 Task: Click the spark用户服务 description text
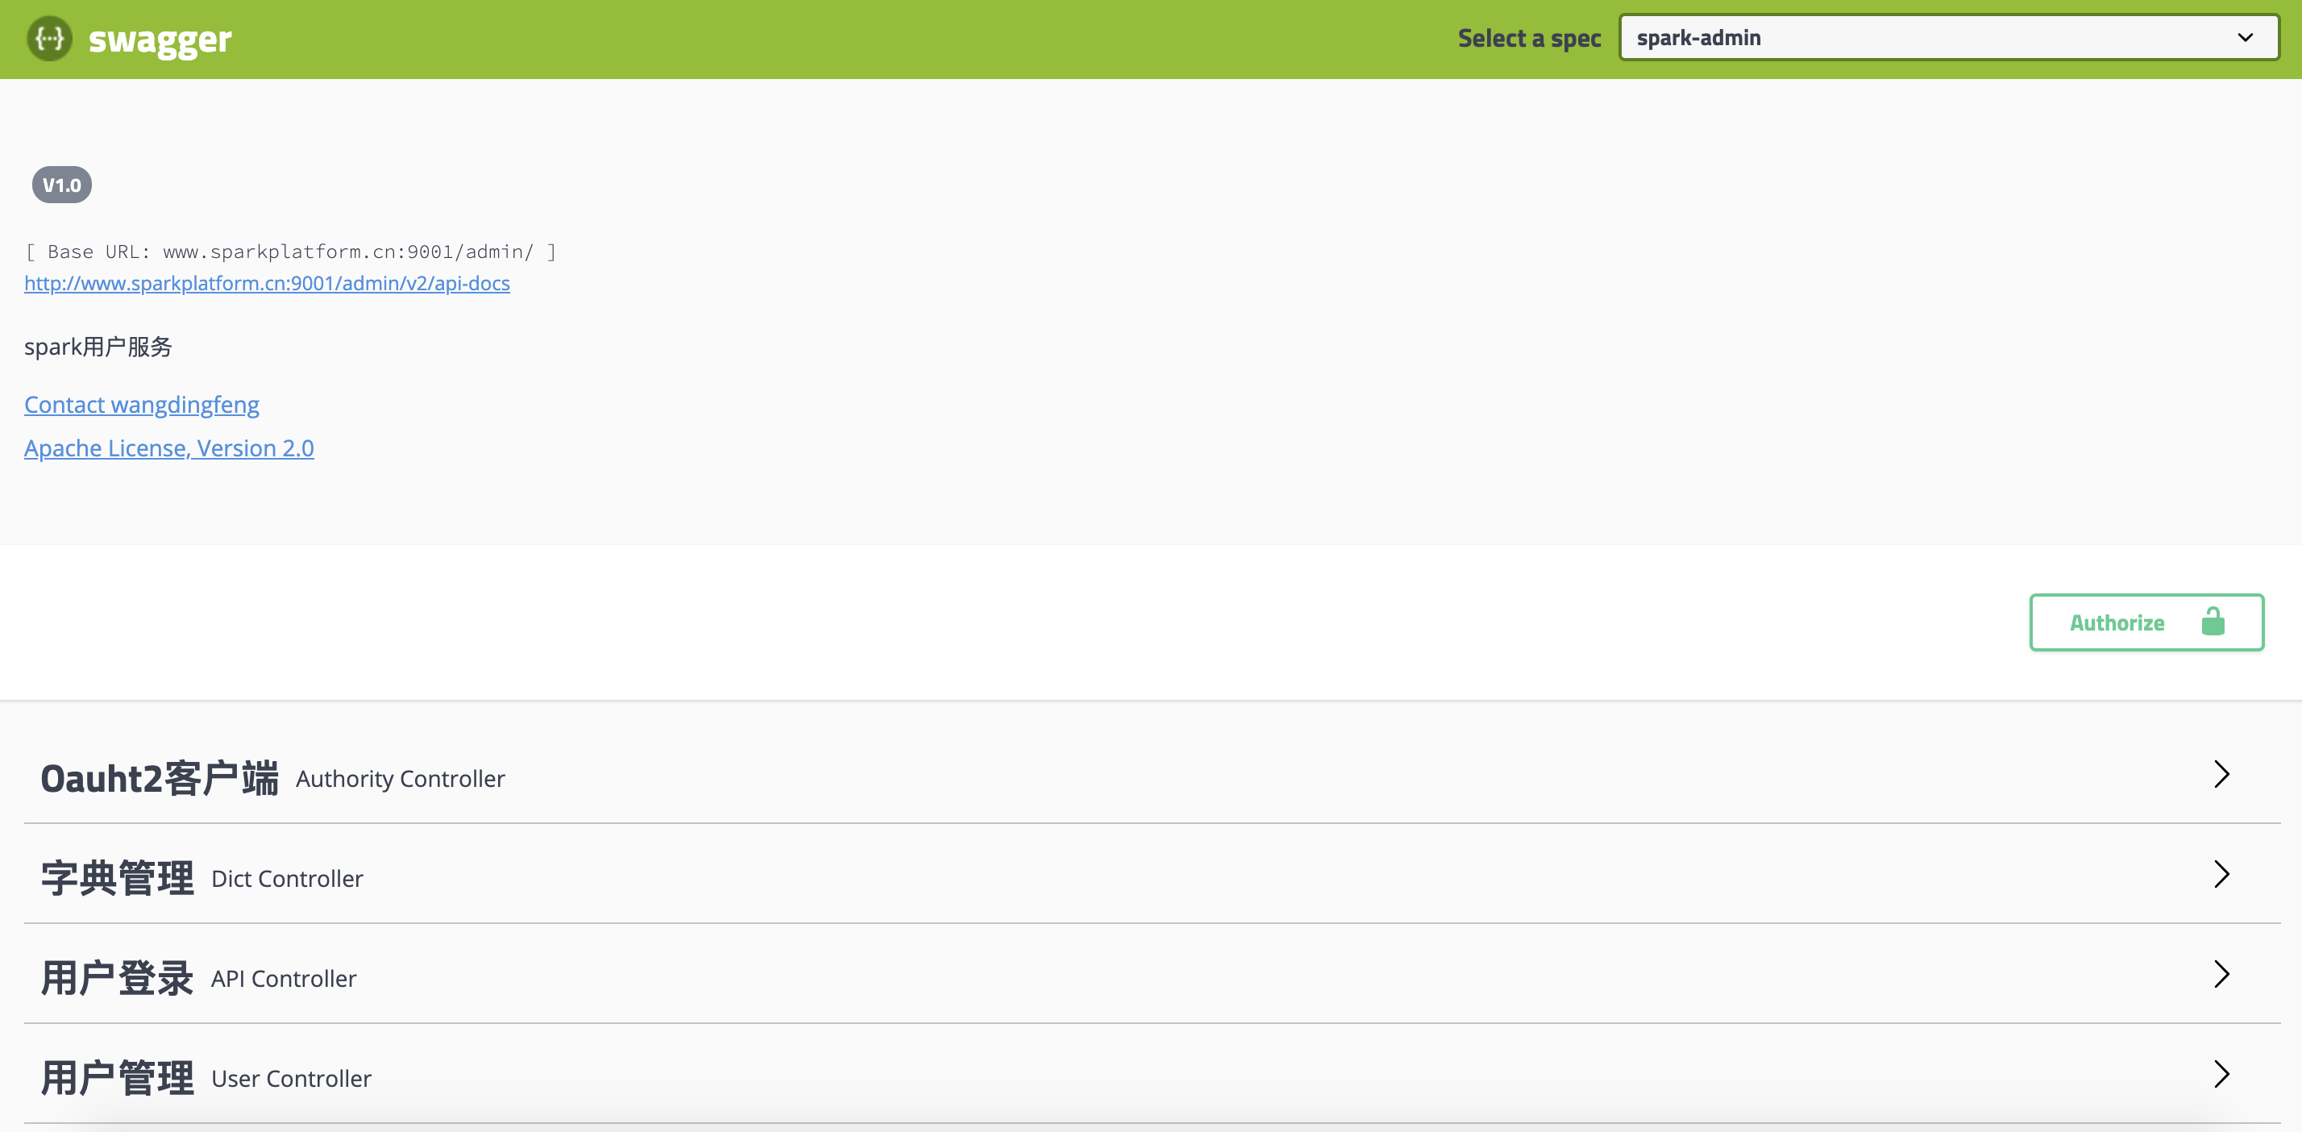tap(98, 347)
